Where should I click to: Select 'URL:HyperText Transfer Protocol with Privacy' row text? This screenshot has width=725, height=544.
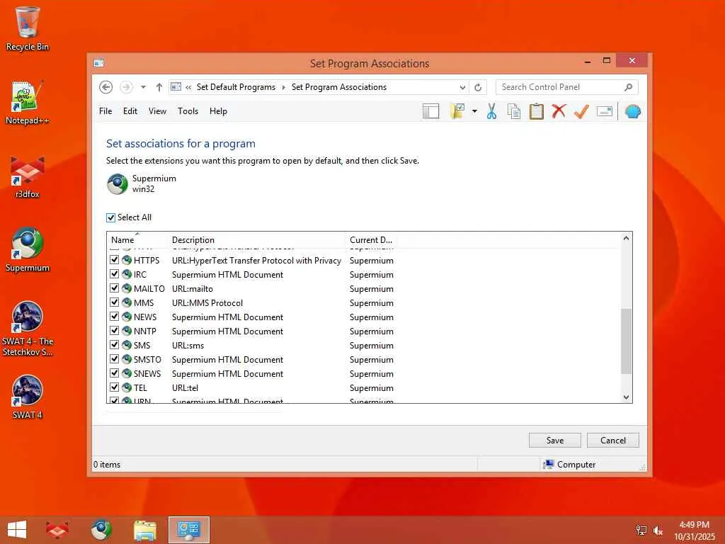(256, 261)
